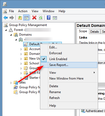Screen dimensions: 105x116
Task: Open the View menu in menu bar
Action: 35,11
